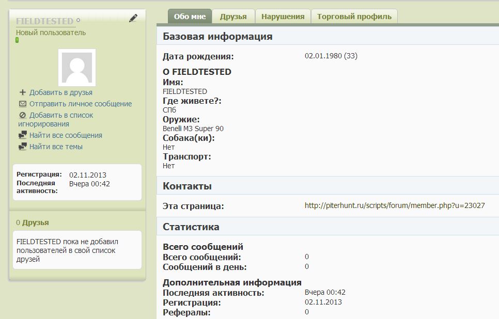Select the Обо мне tab
Image resolution: width=499 pixels, height=319 pixels.
[x=190, y=17]
